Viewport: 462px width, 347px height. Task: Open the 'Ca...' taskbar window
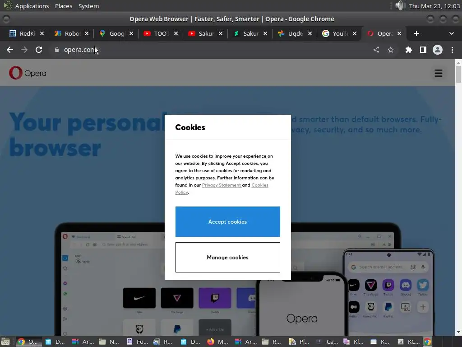327,342
